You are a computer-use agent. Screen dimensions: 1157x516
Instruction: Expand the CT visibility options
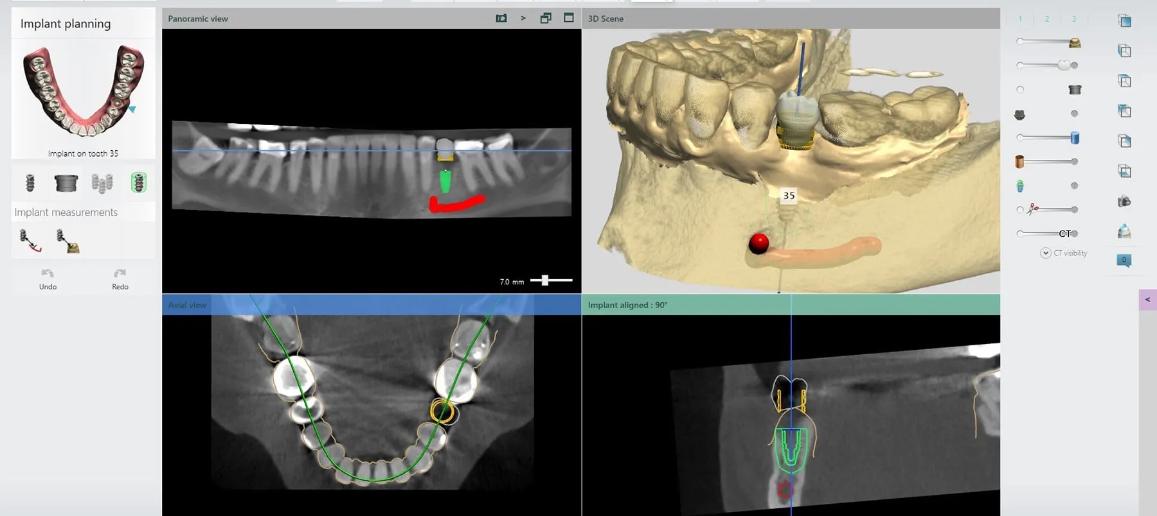tap(1045, 253)
